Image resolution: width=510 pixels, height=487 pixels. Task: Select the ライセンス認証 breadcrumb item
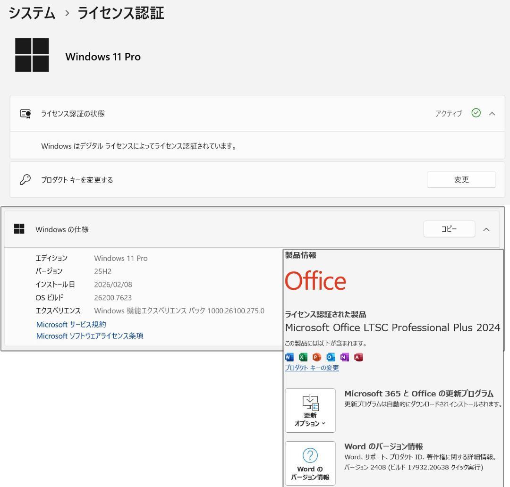119,13
